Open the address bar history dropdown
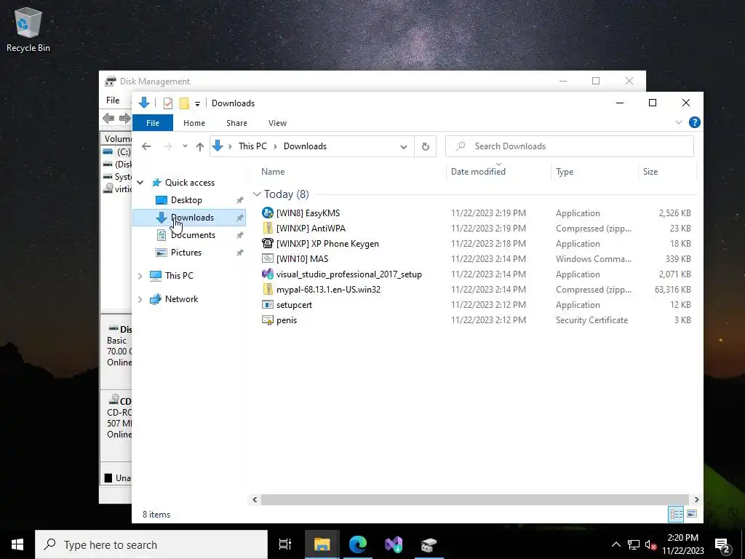745x559 pixels. pyautogui.click(x=403, y=147)
